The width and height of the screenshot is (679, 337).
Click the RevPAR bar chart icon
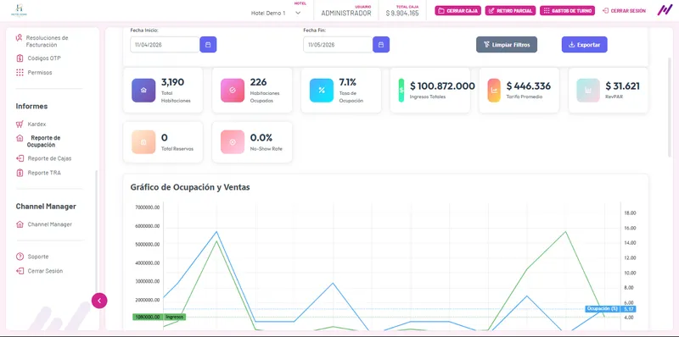pos(588,91)
